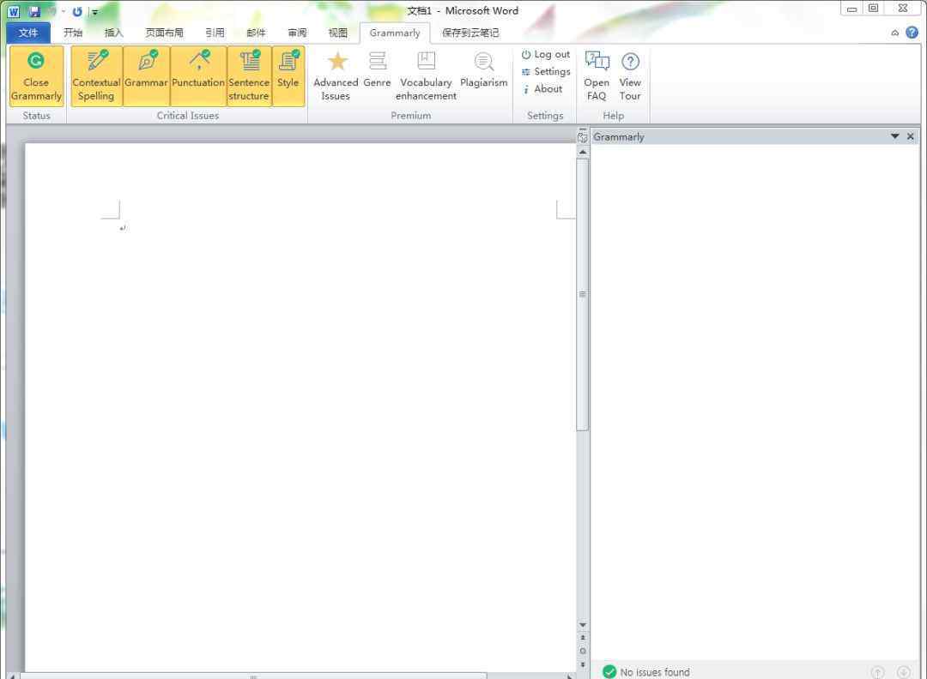
Task: Click the green checkmark status icon
Action: pyautogui.click(x=609, y=672)
